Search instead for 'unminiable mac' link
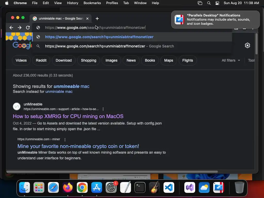Screen dimensions: 264x198 pos(59,92)
